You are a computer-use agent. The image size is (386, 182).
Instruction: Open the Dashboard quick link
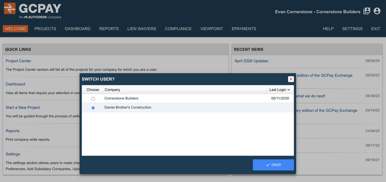click(15, 84)
